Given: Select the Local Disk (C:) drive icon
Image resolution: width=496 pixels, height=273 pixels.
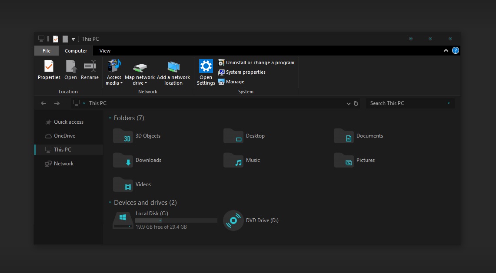Looking at the screenshot, I should point(123,220).
